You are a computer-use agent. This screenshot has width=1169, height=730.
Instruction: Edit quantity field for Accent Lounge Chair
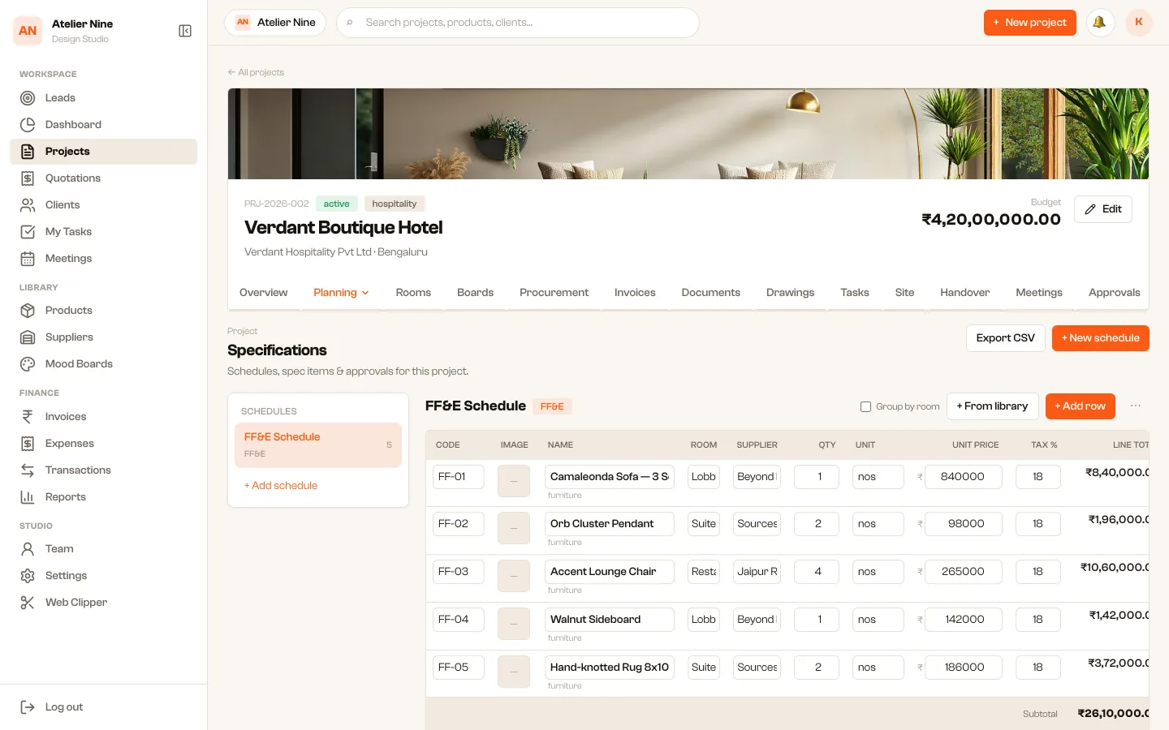click(817, 572)
